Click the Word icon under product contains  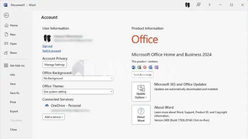click(134, 67)
